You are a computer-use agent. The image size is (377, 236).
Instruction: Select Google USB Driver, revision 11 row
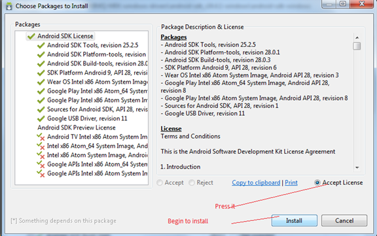87,118
